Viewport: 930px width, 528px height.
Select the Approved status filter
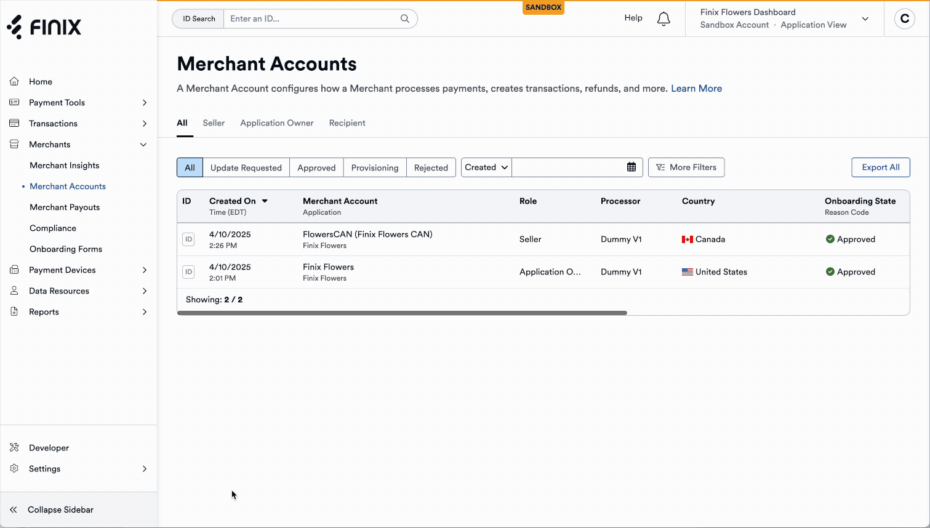(316, 168)
